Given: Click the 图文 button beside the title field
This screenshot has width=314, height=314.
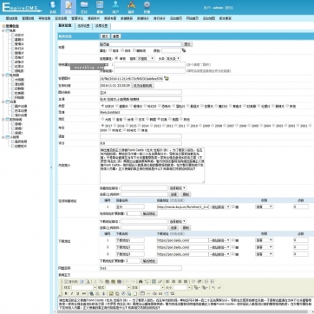Looking at the screenshot, I should coord(187,44).
